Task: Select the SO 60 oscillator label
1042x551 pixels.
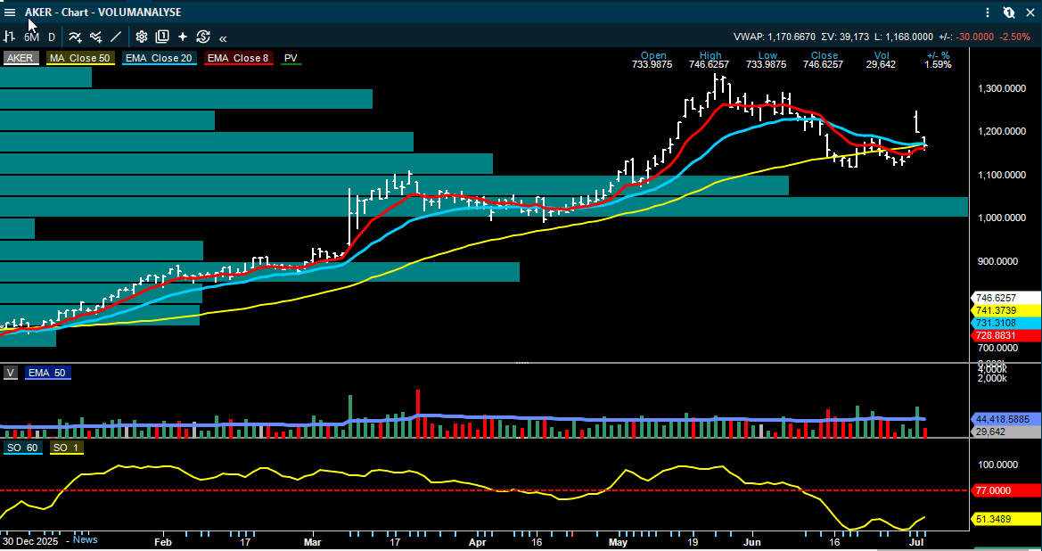Action: (23, 448)
